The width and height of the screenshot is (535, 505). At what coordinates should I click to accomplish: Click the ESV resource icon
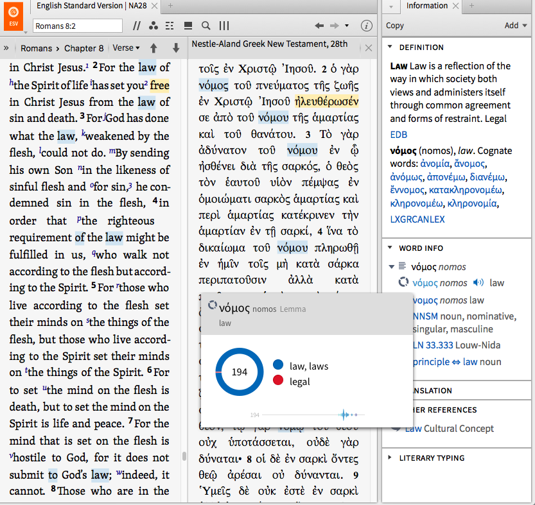pos(13,16)
